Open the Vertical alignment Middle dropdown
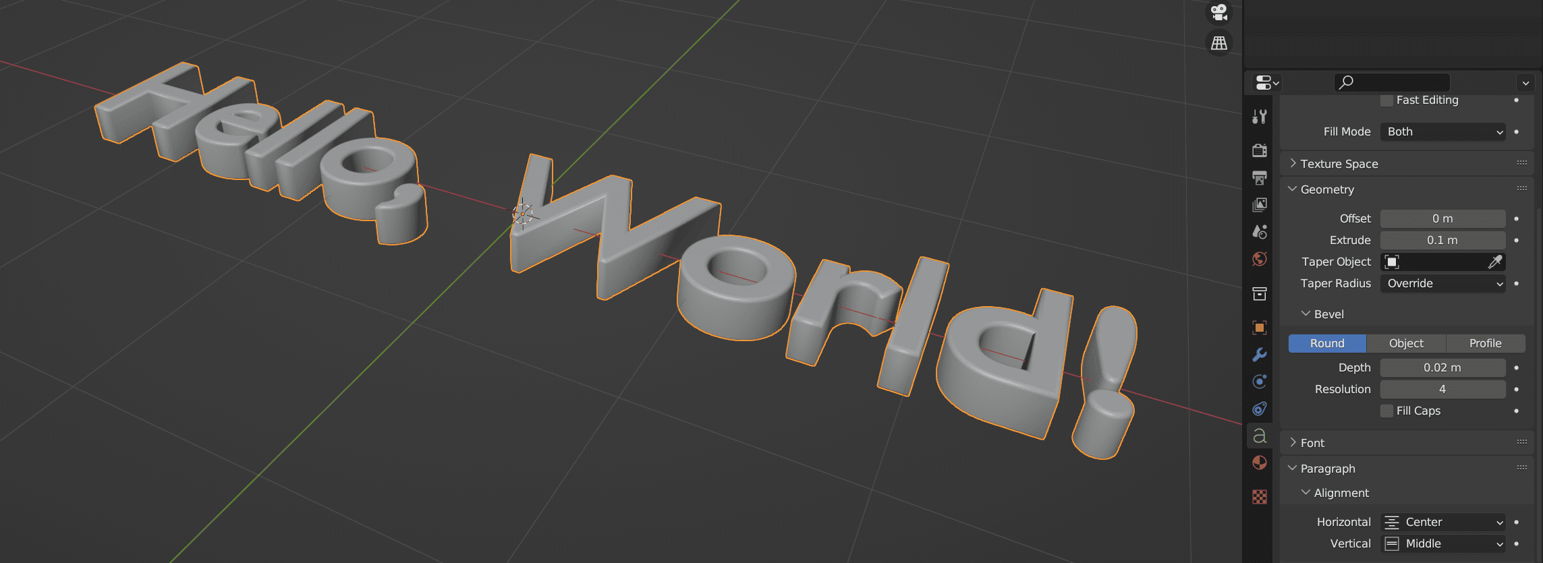The width and height of the screenshot is (1543, 563). pos(1442,543)
